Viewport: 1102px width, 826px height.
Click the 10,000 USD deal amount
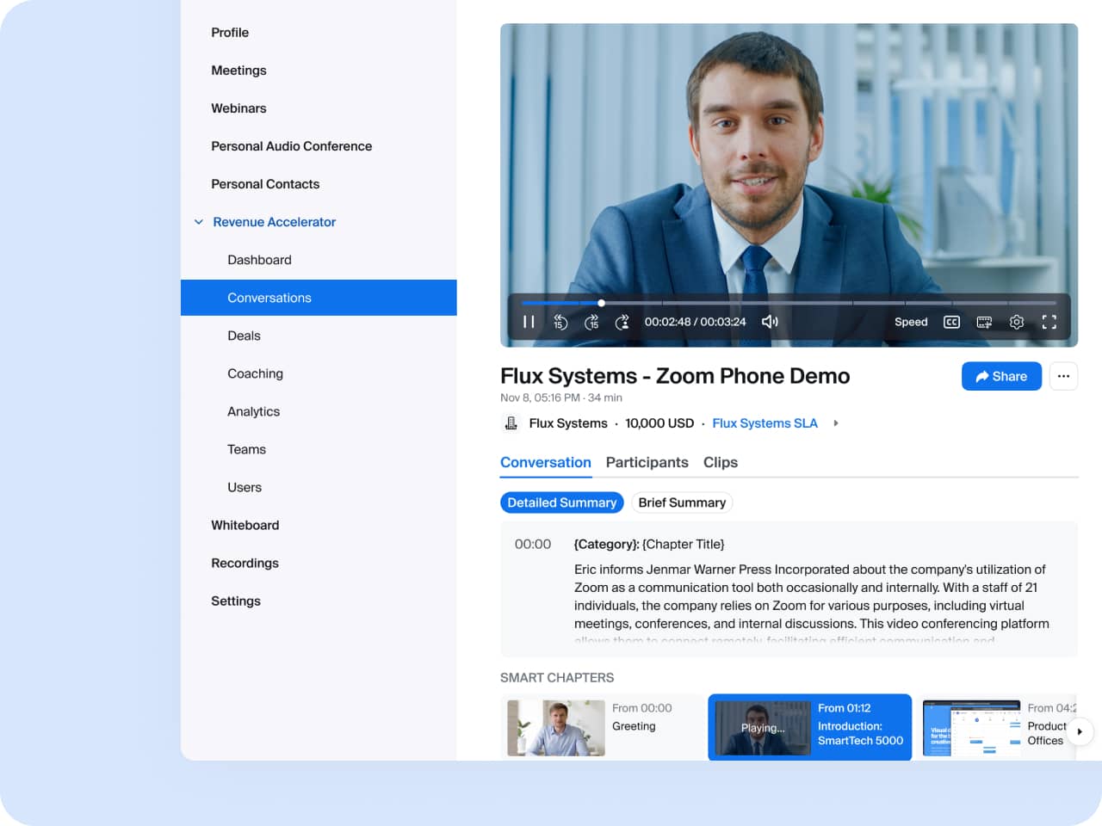(659, 423)
